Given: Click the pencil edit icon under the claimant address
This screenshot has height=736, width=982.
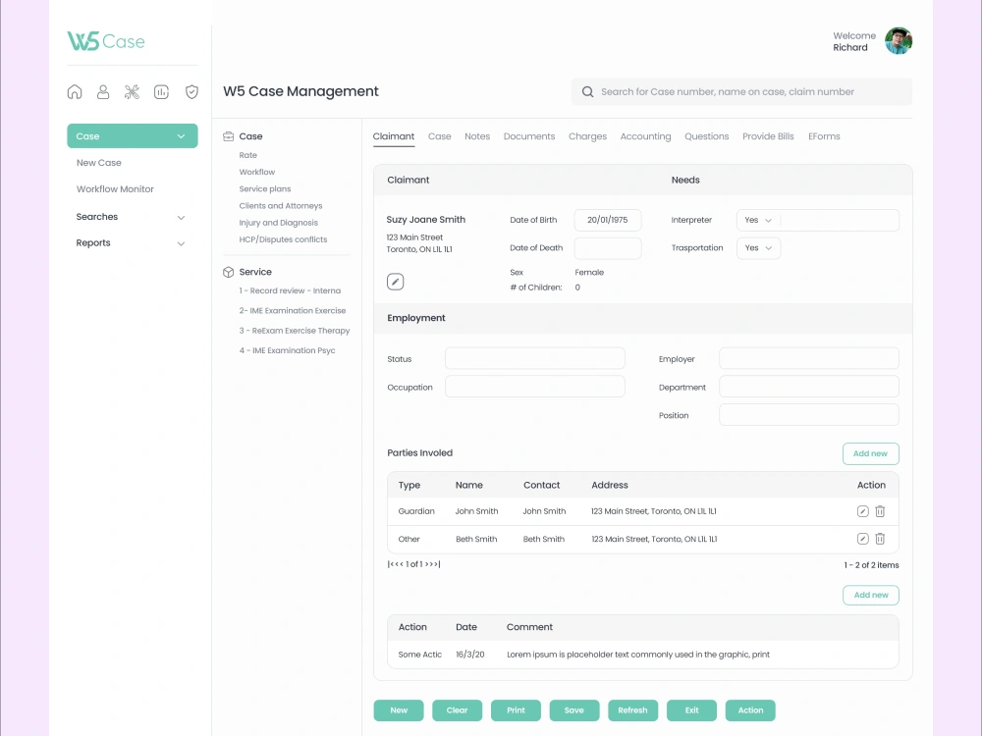Looking at the screenshot, I should pyautogui.click(x=395, y=281).
